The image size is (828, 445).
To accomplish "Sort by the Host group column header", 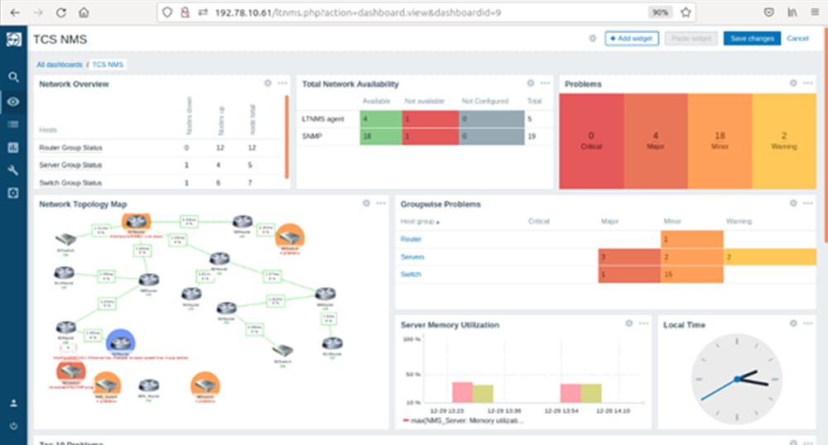I will [420, 222].
